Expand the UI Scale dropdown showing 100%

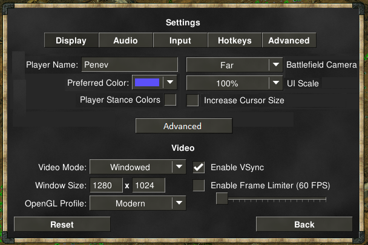tap(234, 83)
